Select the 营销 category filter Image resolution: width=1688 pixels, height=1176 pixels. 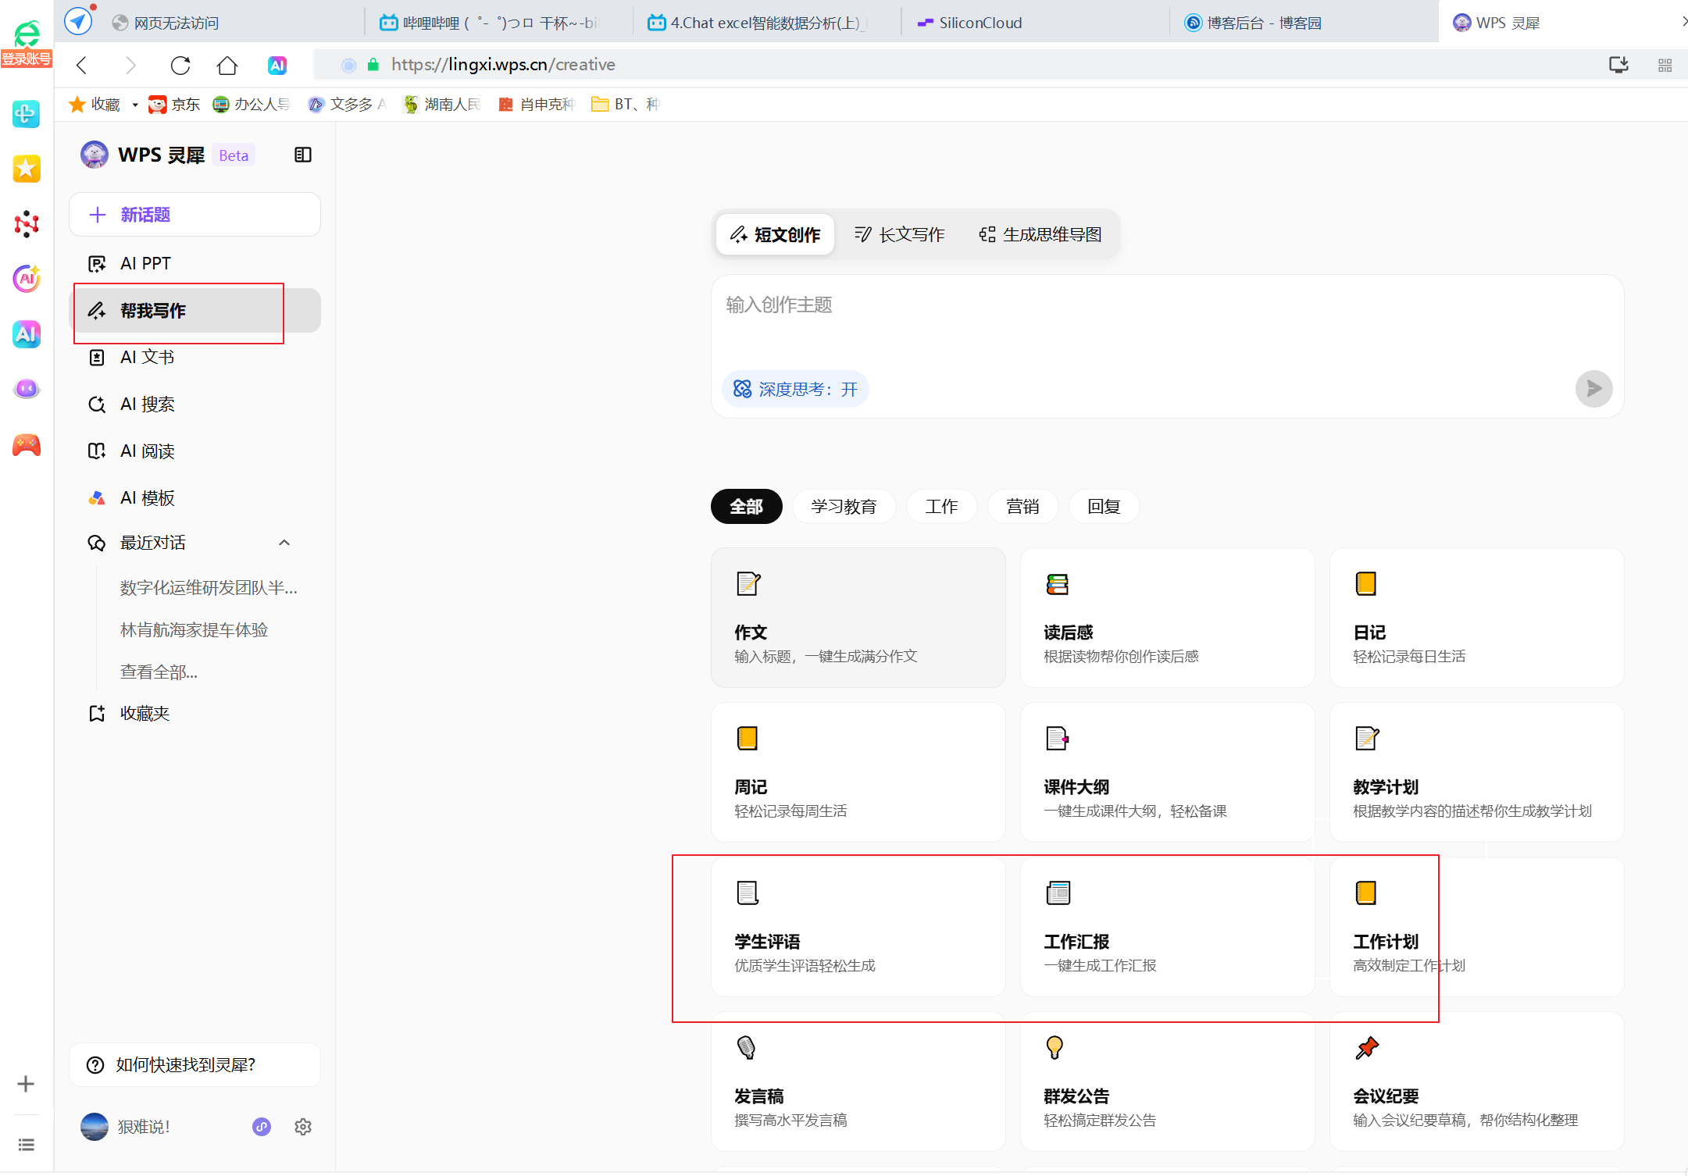(x=1022, y=507)
